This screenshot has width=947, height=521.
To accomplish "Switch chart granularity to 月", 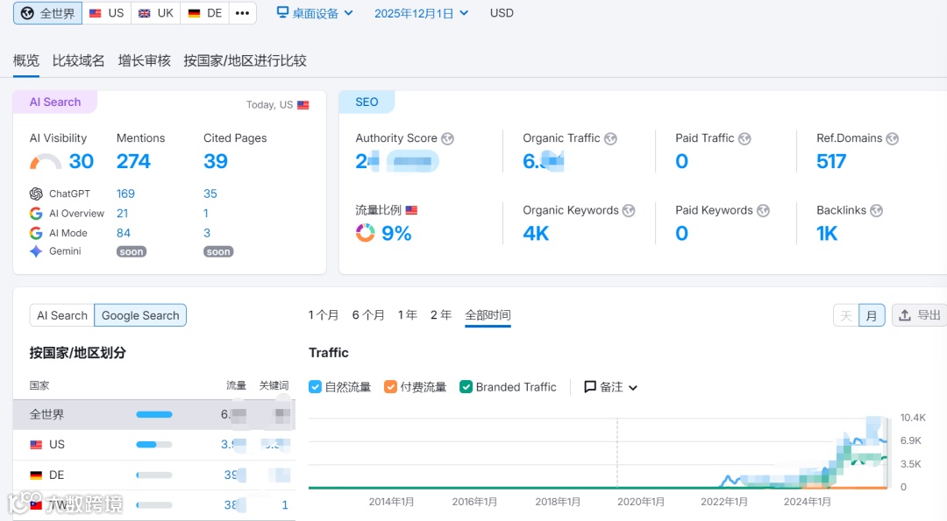I will tap(872, 315).
